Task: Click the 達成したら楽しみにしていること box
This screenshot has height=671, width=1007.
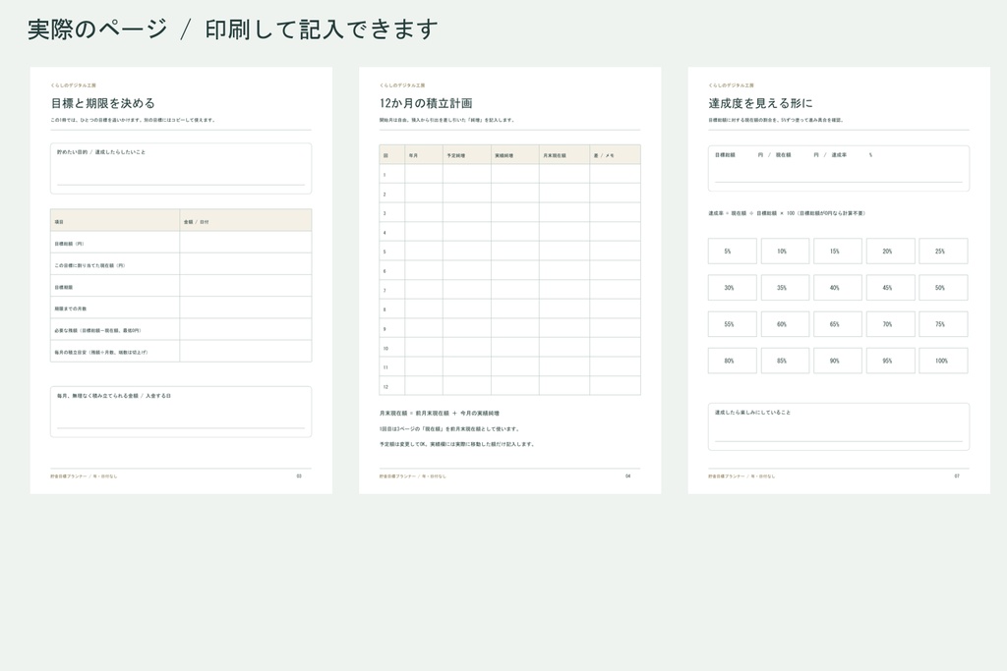Action: [x=839, y=426]
